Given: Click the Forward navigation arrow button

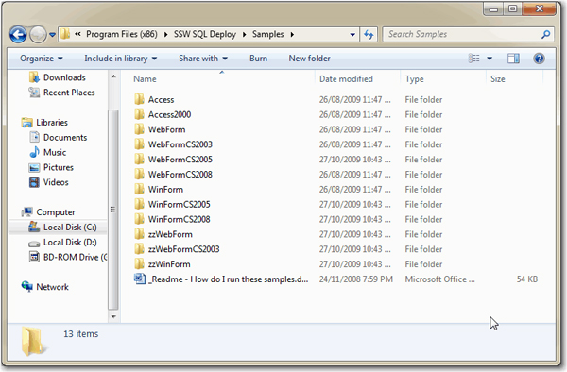Looking at the screenshot, I should (x=38, y=35).
